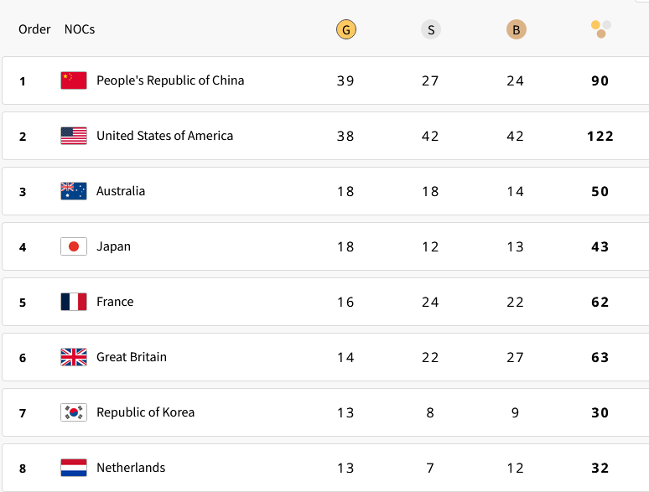The width and height of the screenshot is (649, 492).
Task: Click the bronze medal column icon
Action: point(516,30)
